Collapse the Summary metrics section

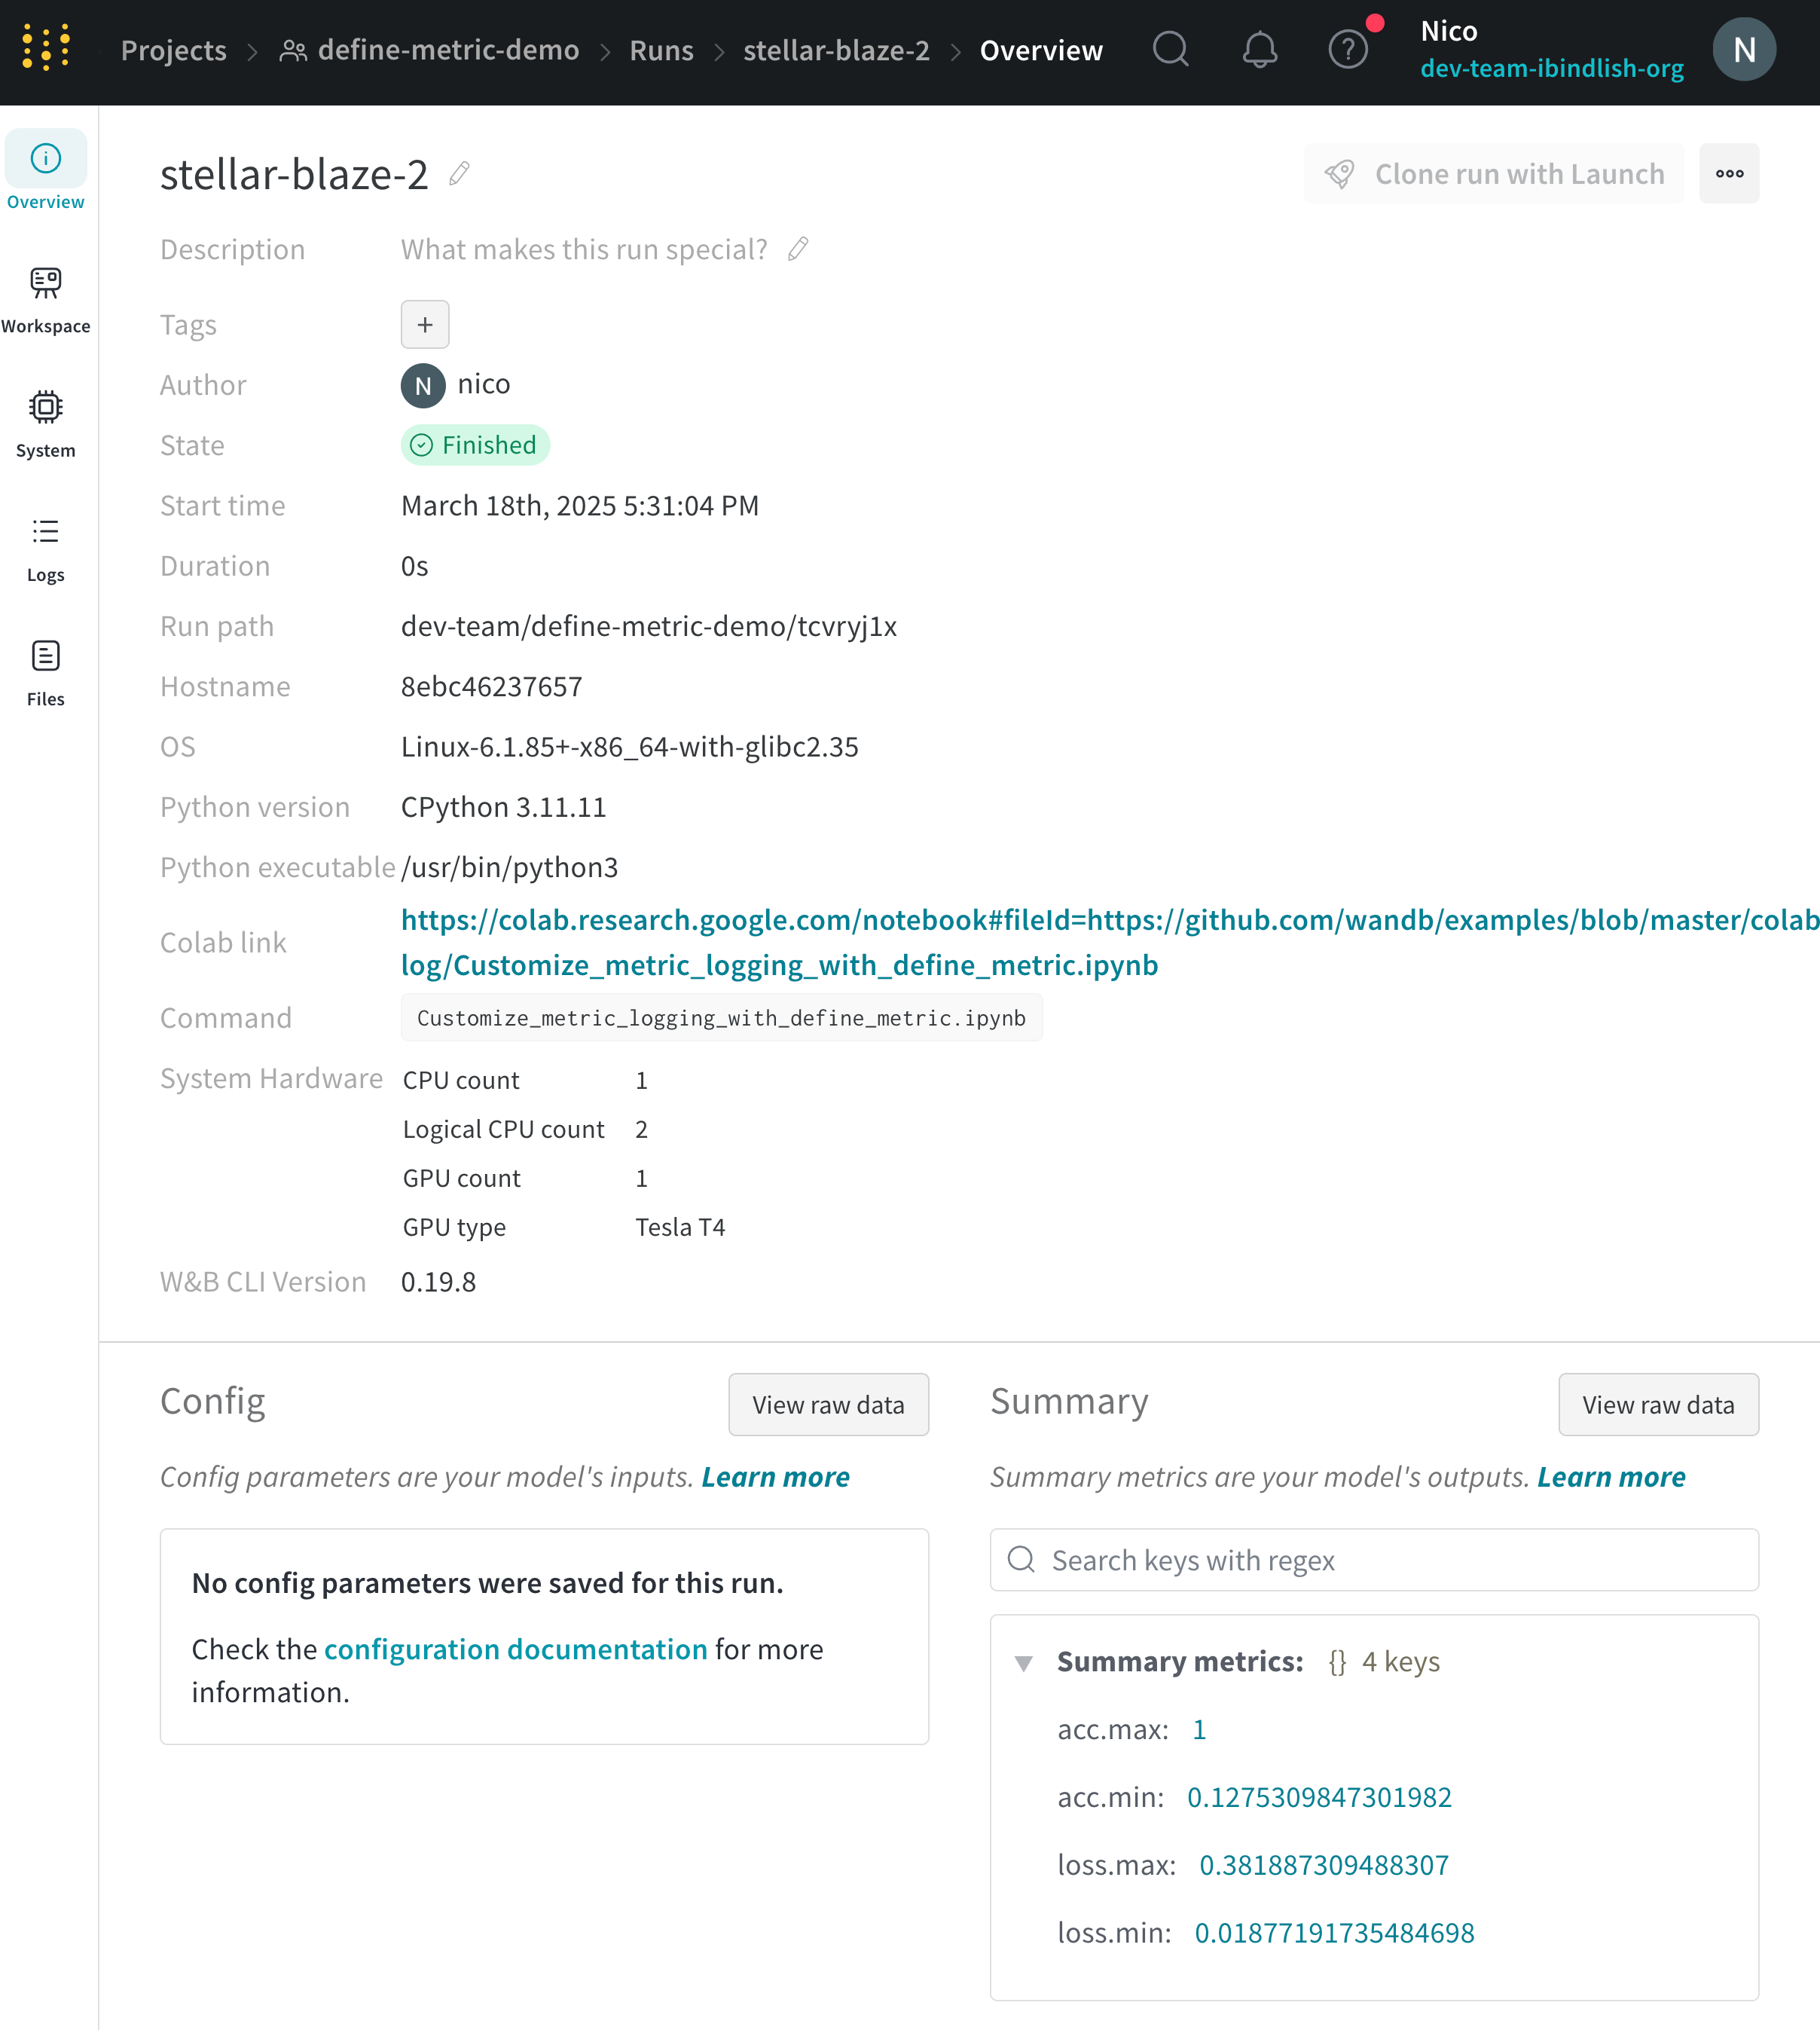pyautogui.click(x=1024, y=1663)
